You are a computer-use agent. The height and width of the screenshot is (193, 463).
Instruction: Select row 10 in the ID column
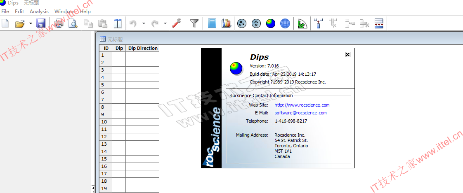point(106,122)
